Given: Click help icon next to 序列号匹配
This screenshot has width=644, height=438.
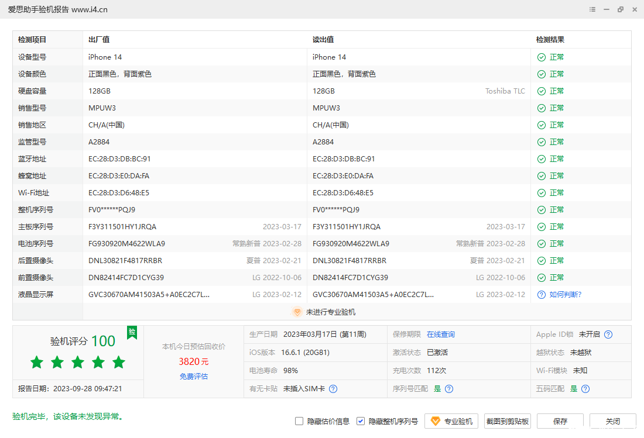Looking at the screenshot, I should point(449,389).
